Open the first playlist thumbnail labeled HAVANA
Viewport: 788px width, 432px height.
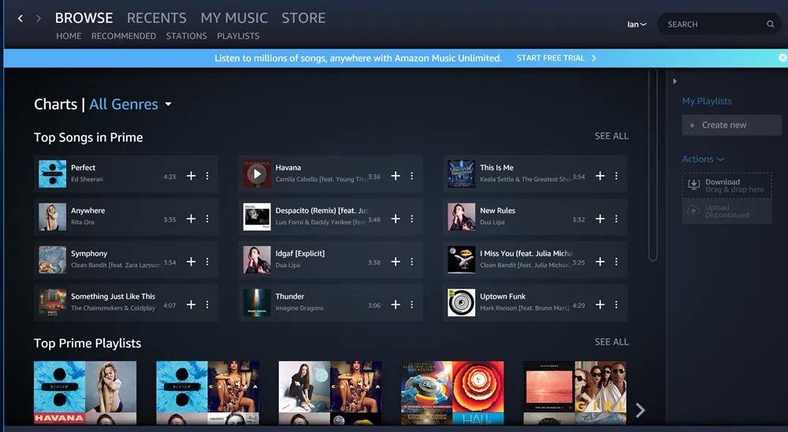point(85,393)
